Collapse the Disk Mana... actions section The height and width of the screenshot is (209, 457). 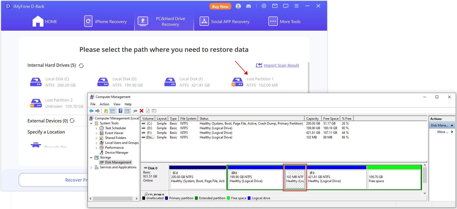(452, 125)
